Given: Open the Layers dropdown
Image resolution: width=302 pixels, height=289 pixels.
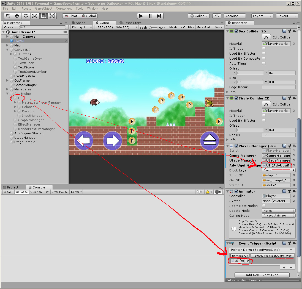Looking at the screenshot, I should pyautogui.click(x=262, y=16).
